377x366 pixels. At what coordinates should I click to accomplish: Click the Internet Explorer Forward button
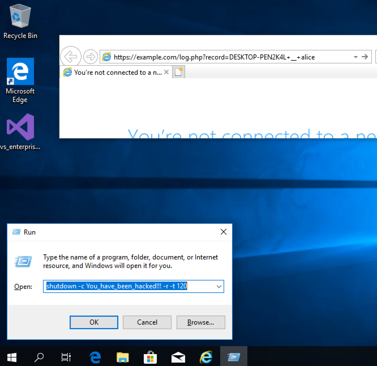(x=91, y=57)
